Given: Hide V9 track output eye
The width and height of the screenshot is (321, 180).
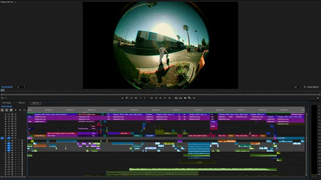Looking at the screenshot, I should (15, 119).
